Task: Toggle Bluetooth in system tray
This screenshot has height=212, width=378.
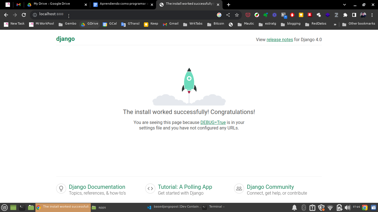Action: pyautogui.click(x=304, y=208)
